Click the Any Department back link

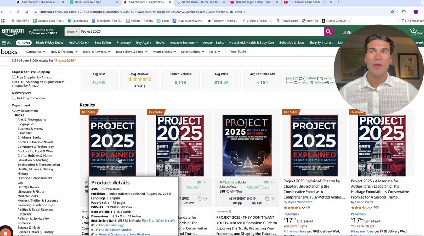point(25,111)
